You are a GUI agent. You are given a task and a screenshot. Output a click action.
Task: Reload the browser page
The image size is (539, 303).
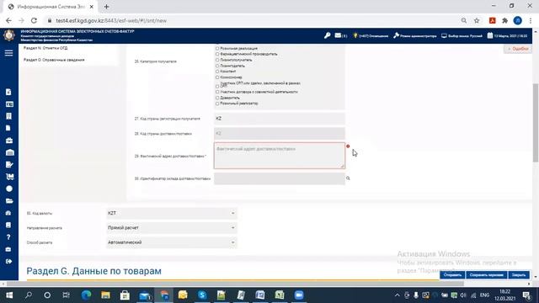click(x=34, y=20)
